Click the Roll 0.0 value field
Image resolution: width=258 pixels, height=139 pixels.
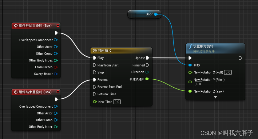228,72
